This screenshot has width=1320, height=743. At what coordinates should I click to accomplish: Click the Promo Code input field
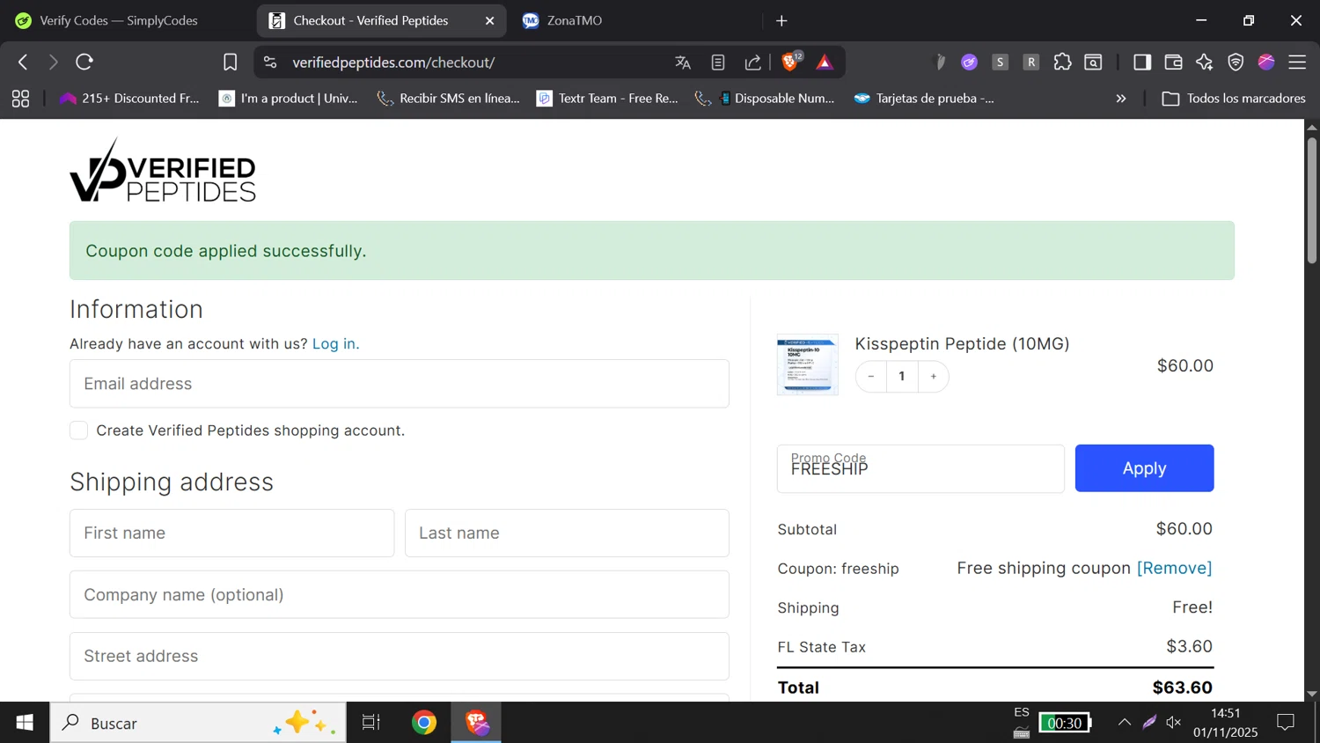tap(920, 468)
